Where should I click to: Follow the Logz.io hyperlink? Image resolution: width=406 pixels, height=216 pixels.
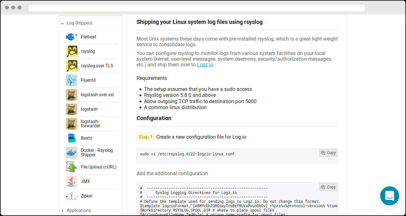coord(205,64)
